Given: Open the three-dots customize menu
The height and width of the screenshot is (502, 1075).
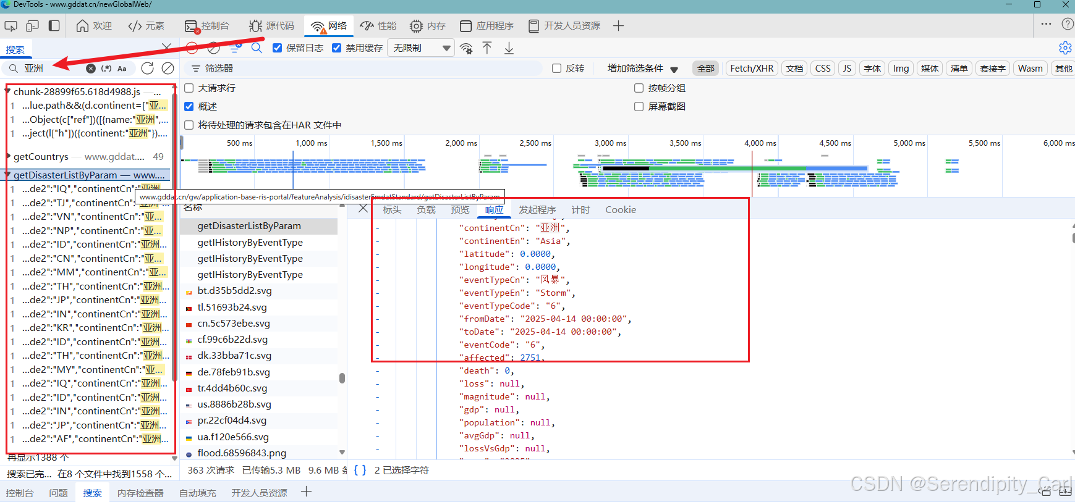Looking at the screenshot, I should tap(1046, 24).
